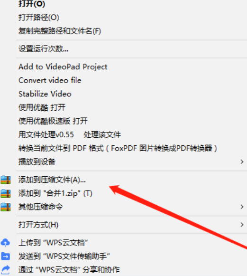
Task: Choose the FoxPDF 转换当前文件到 PDF 格式 entry
Action: 118,148
